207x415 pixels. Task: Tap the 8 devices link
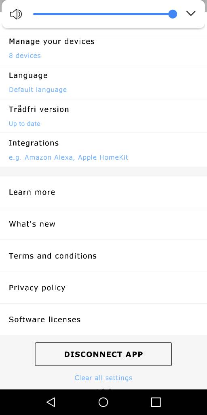tap(25, 56)
